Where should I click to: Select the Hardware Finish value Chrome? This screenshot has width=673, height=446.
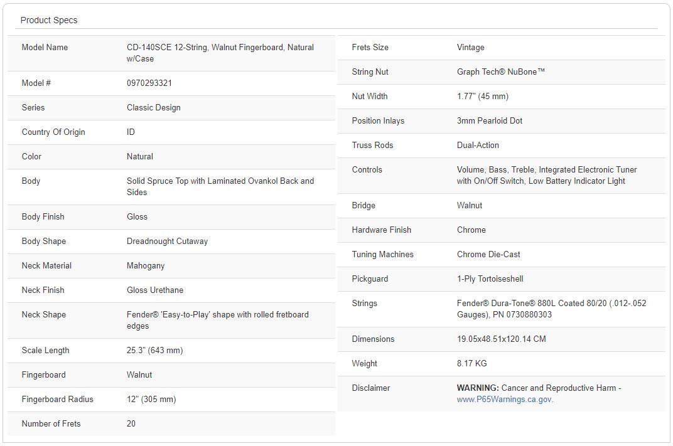tap(471, 230)
